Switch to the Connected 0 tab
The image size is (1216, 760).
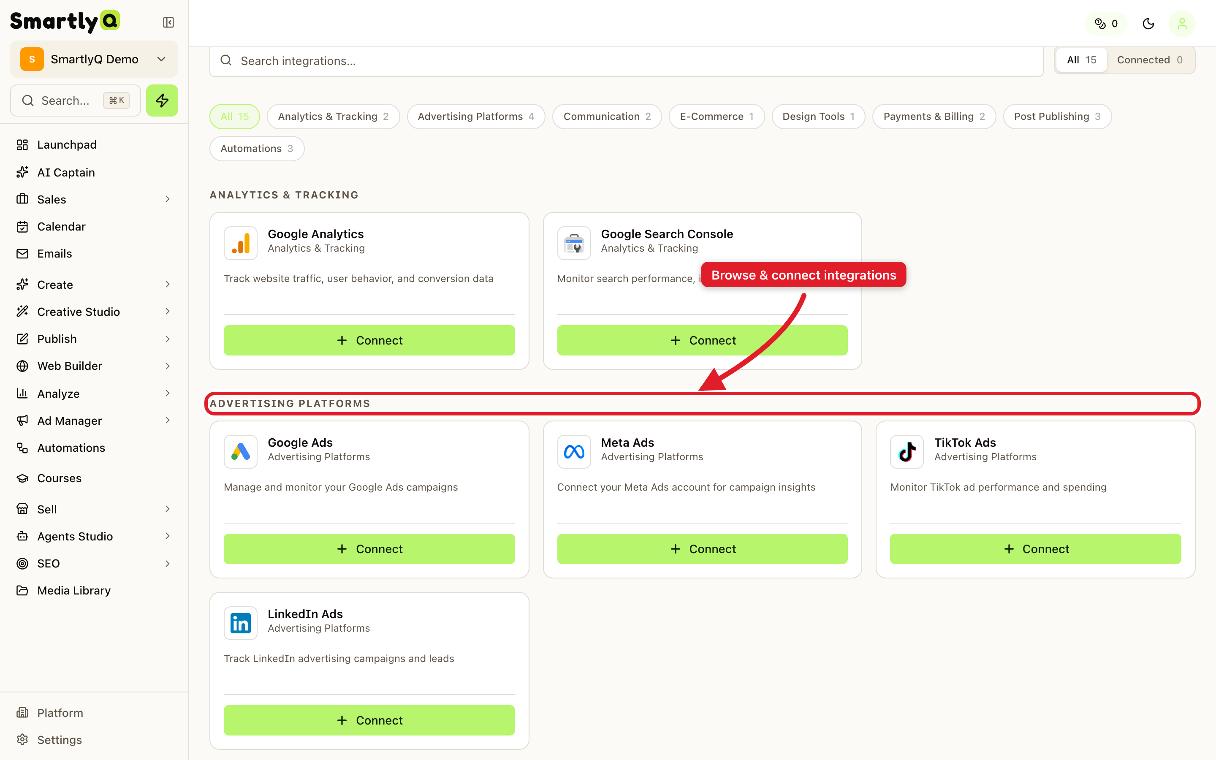1150,60
